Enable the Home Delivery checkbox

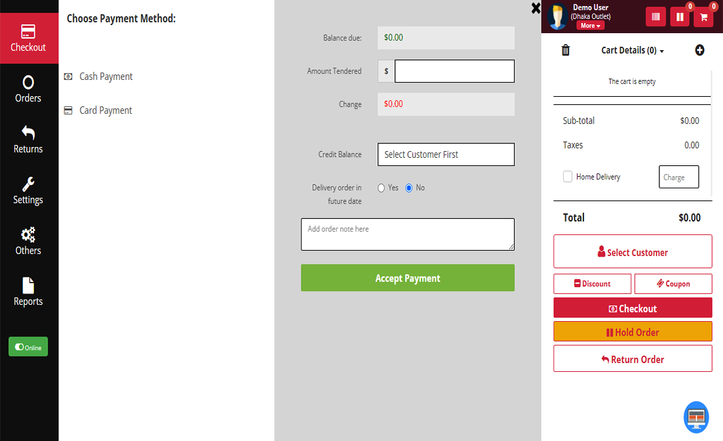568,177
